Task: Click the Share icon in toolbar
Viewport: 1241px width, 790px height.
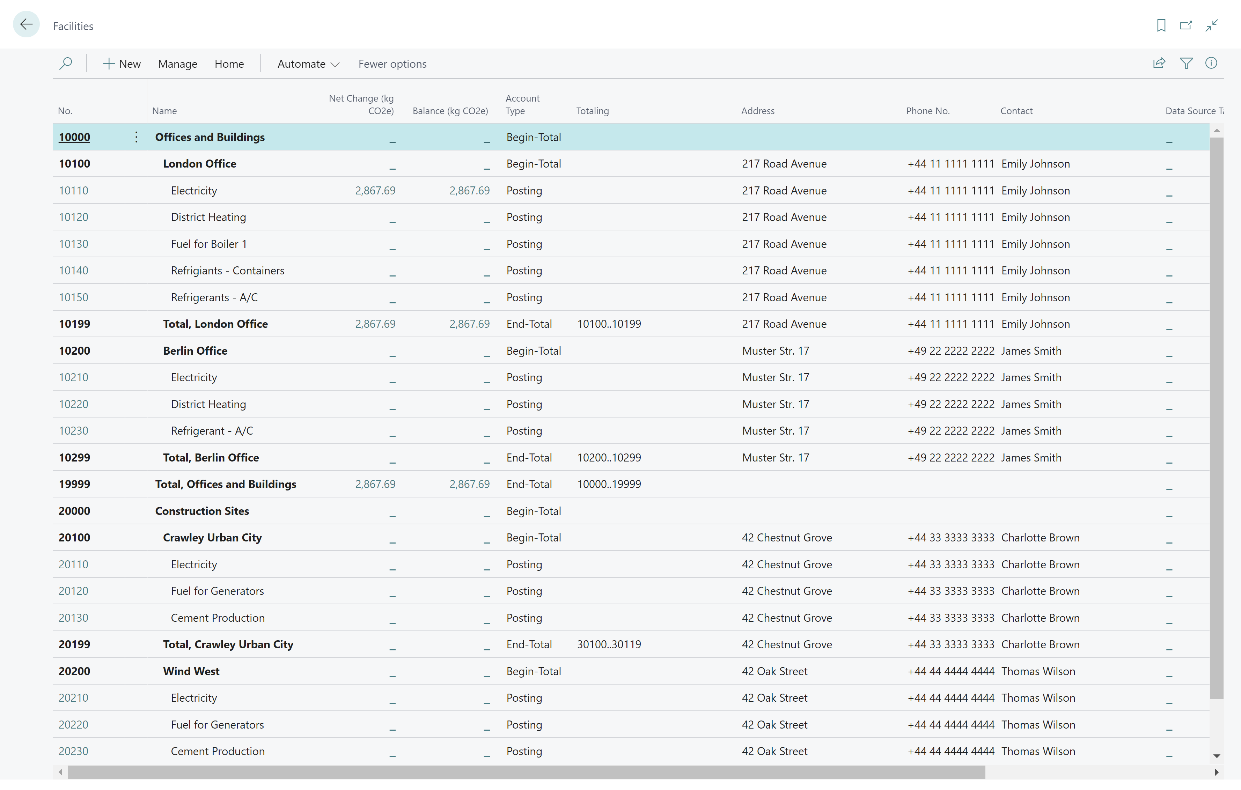Action: [1159, 63]
